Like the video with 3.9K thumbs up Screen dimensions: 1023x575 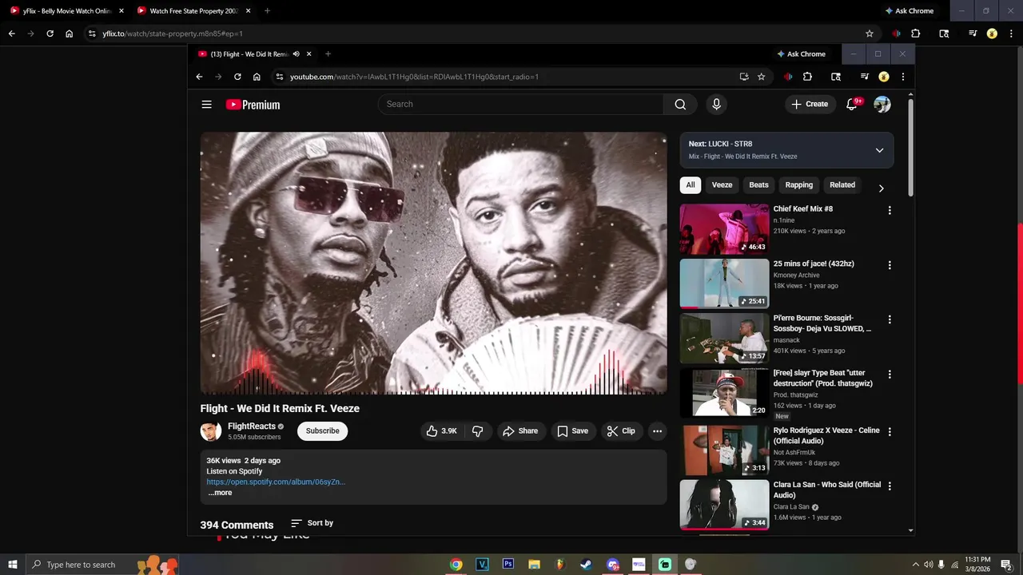point(442,431)
